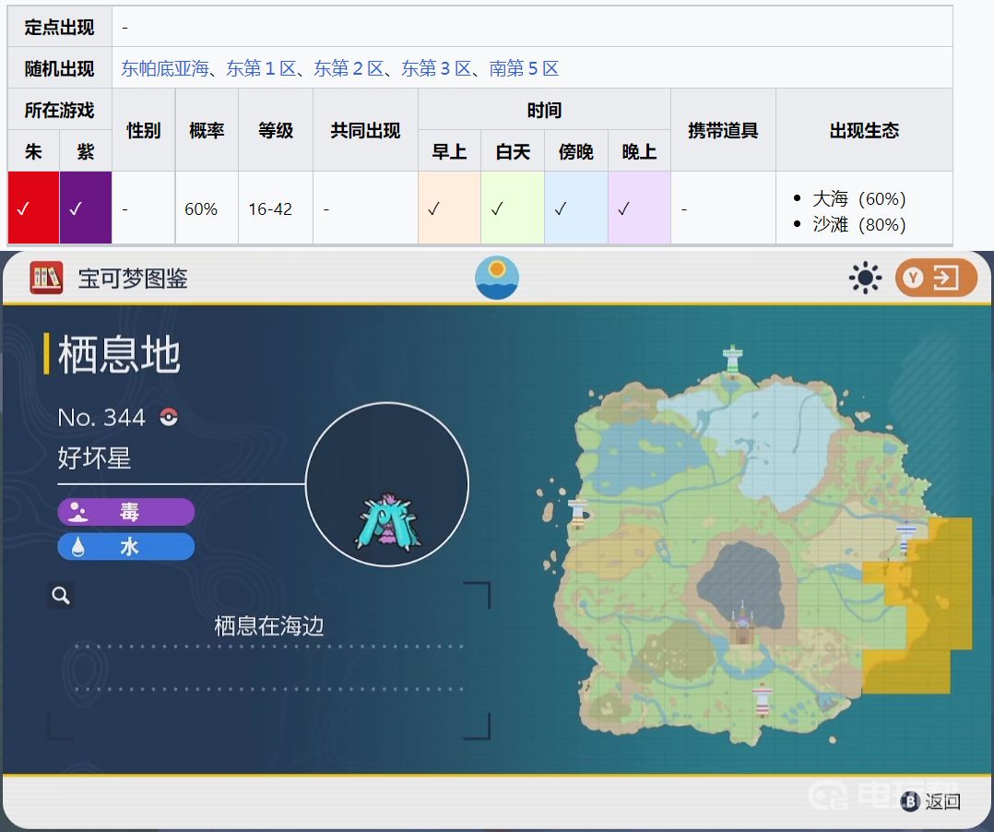The width and height of the screenshot is (994, 832).
Task: Click the 沙滩（80%） habitat entry
Action: tap(859, 224)
